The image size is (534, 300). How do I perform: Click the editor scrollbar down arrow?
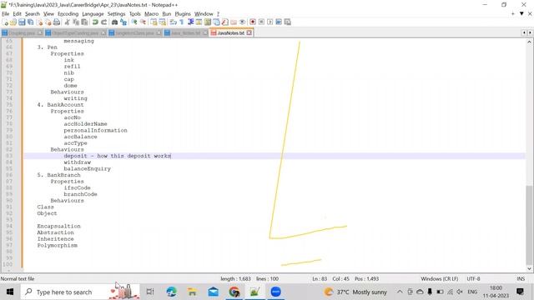tap(529, 268)
